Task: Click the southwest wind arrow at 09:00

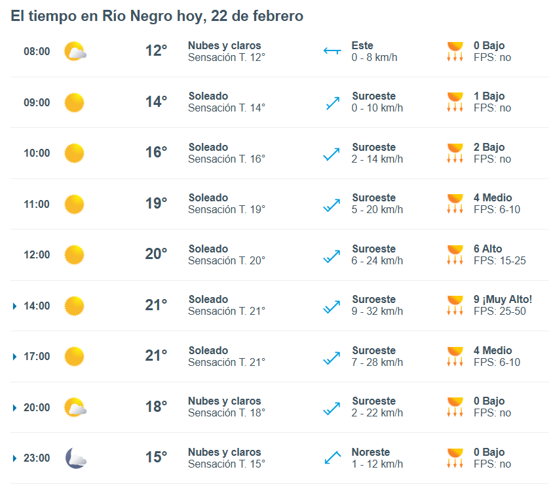Action: click(332, 102)
